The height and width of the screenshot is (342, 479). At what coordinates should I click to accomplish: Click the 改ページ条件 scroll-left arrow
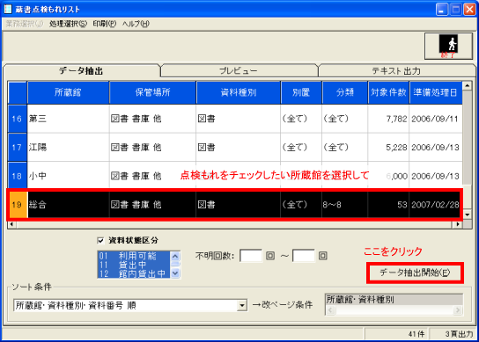[x=330, y=310]
